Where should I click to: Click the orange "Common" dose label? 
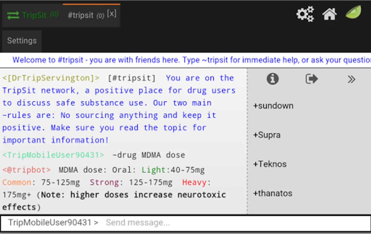coord(17,183)
